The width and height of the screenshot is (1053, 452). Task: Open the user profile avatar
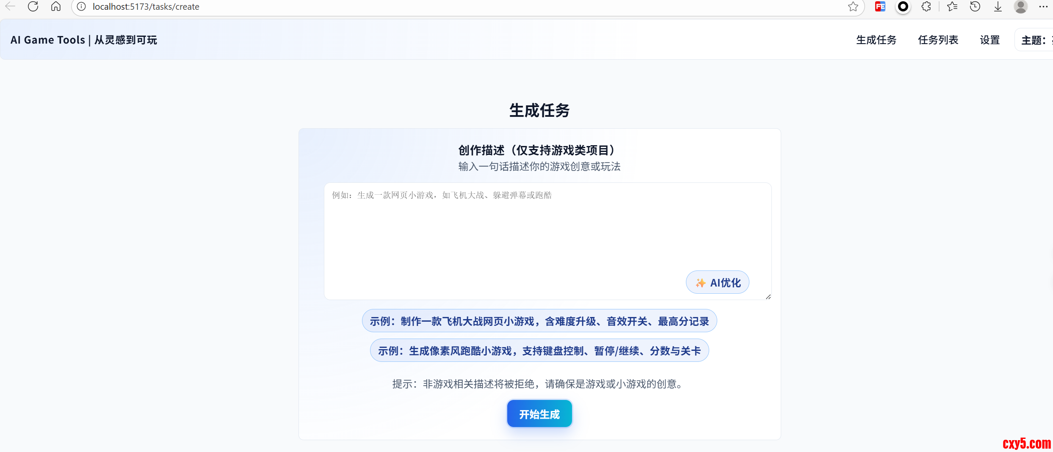tap(1021, 6)
